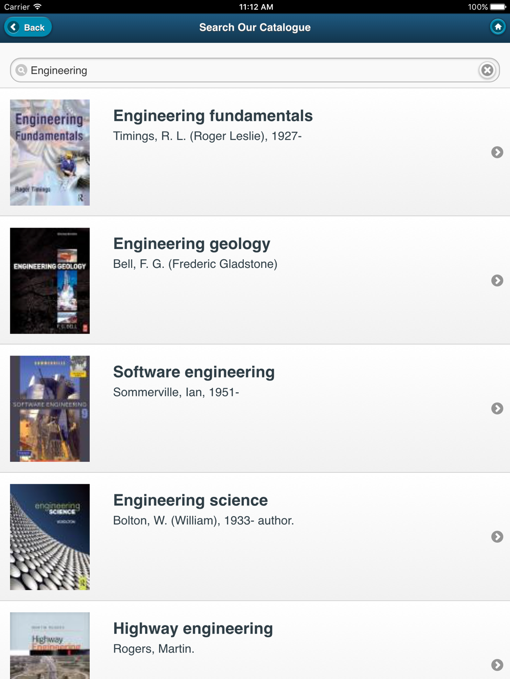The width and height of the screenshot is (510, 679).
Task: Open Engineering fundamentals details chevron
Action: pyautogui.click(x=497, y=152)
